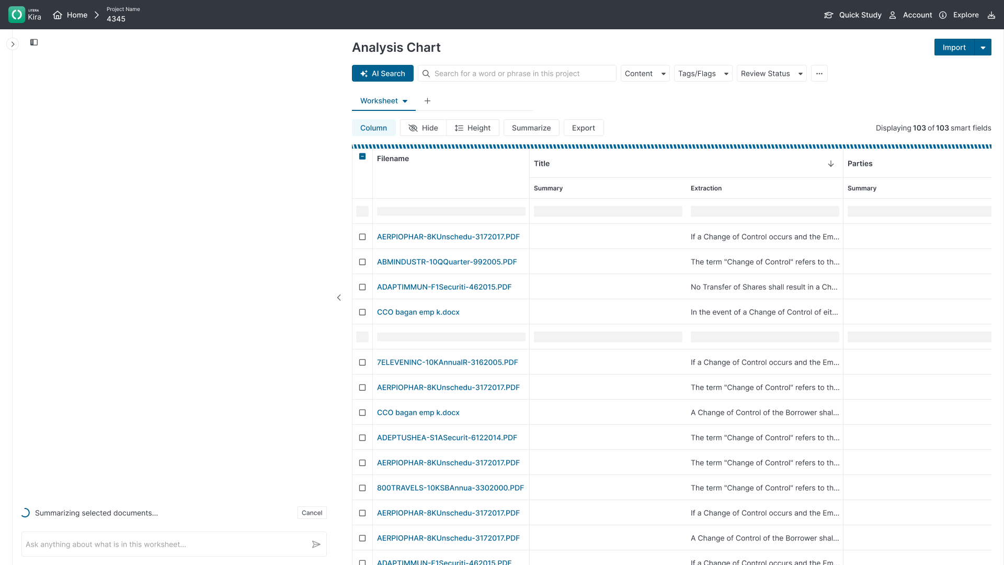The width and height of the screenshot is (1004, 565).
Task: Click the Summarize button
Action: click(x=531, y=128)
